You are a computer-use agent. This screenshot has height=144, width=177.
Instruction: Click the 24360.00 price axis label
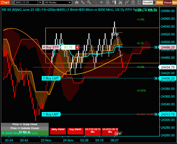168,96
